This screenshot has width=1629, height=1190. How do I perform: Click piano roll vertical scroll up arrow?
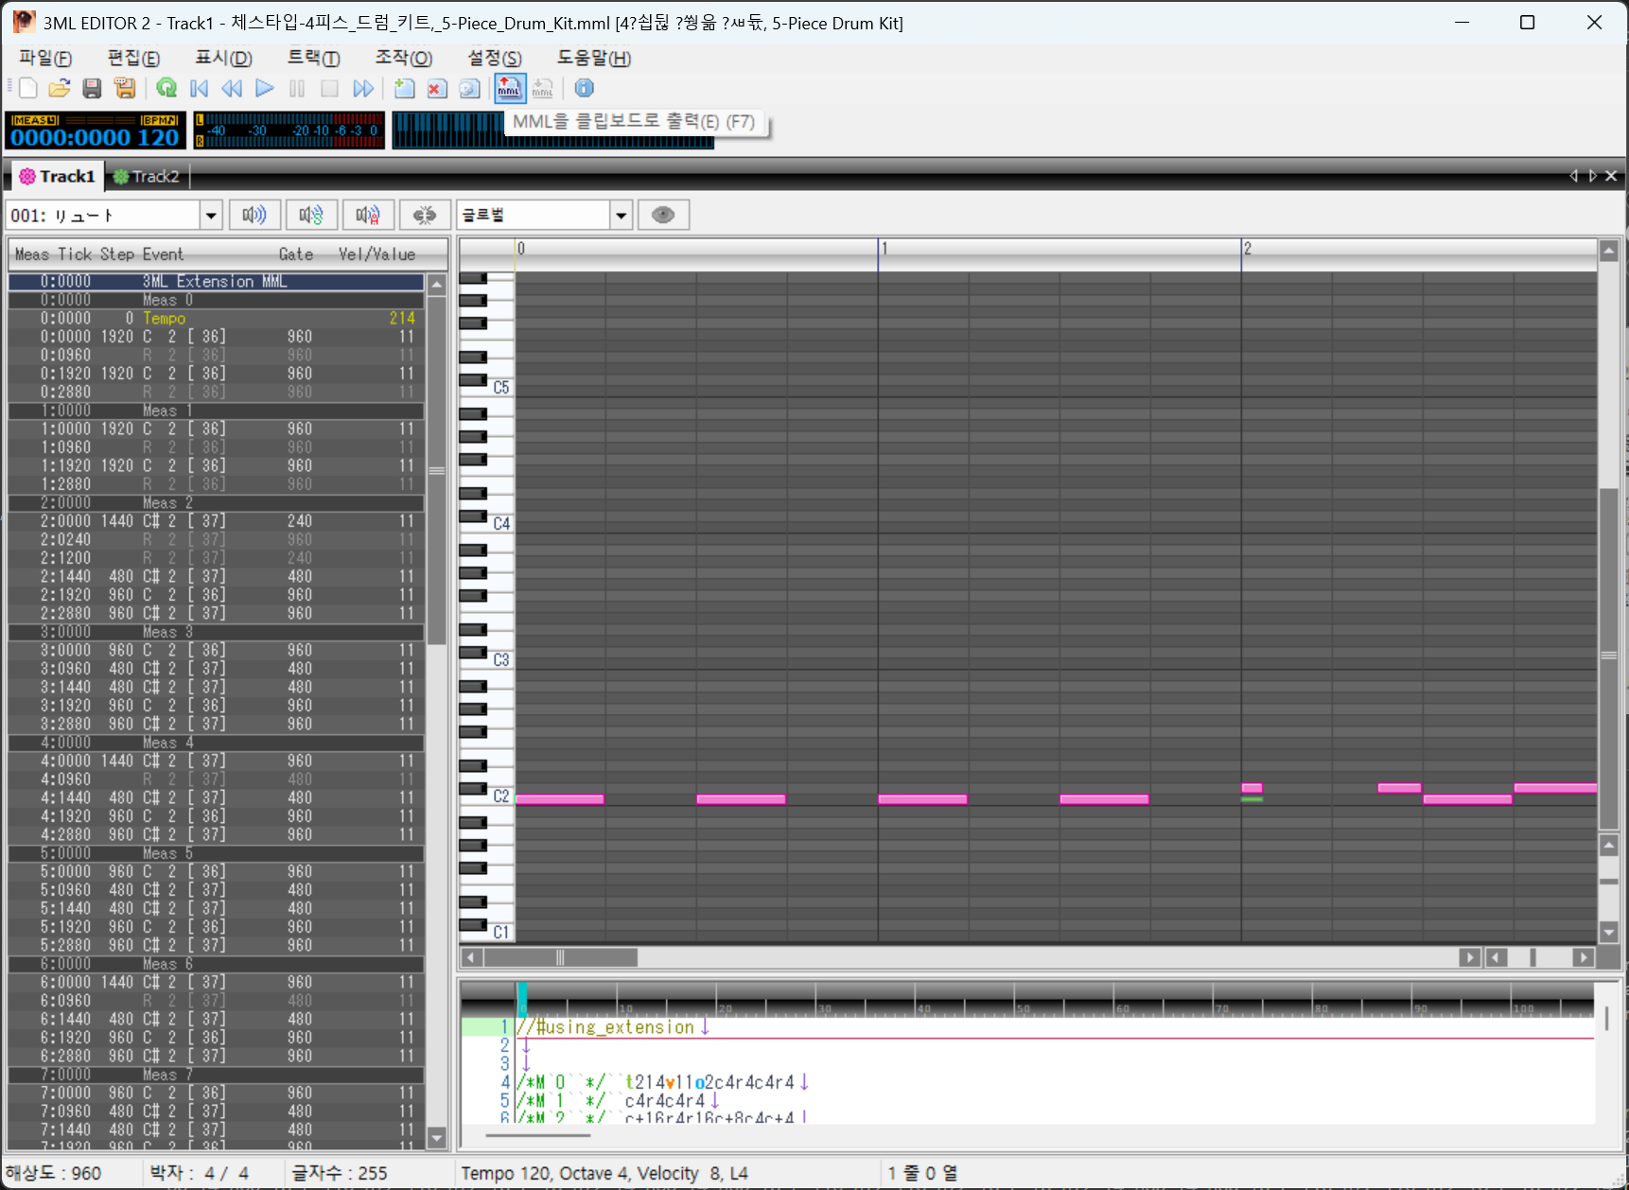click(1608, 251)
